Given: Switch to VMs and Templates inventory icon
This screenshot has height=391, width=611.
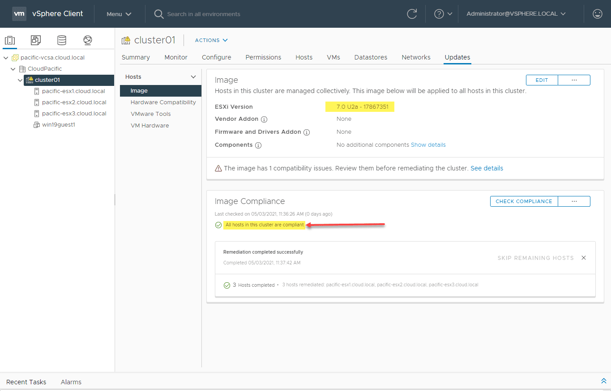Looking at the screenshot, I should click(36, 40).
